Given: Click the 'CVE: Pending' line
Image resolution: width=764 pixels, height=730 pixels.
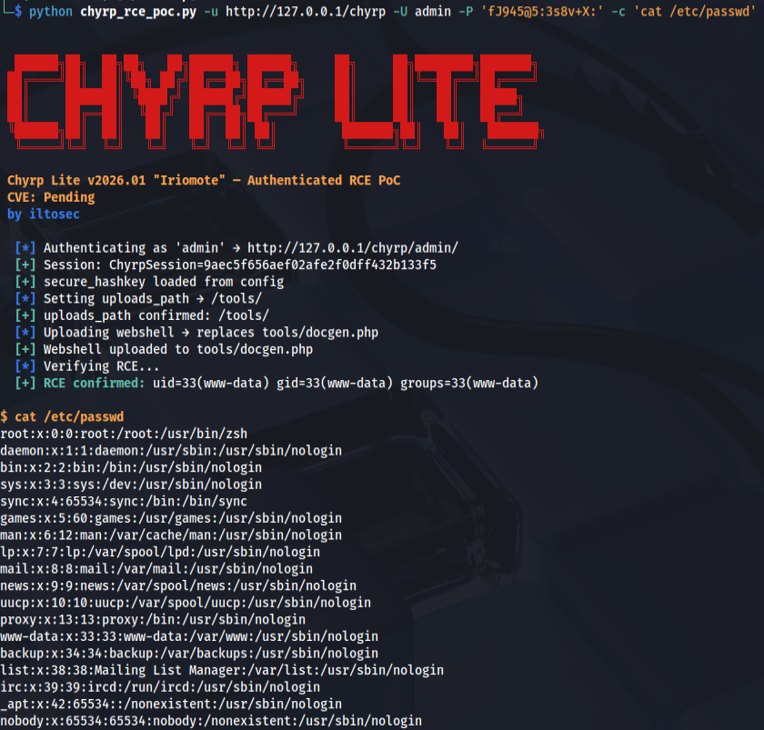Looking at the screenshot, I should click(x=51, y=197).
